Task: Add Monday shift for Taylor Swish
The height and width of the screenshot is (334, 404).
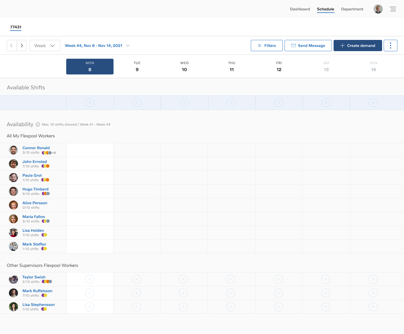Action: (x=89, y=279)
